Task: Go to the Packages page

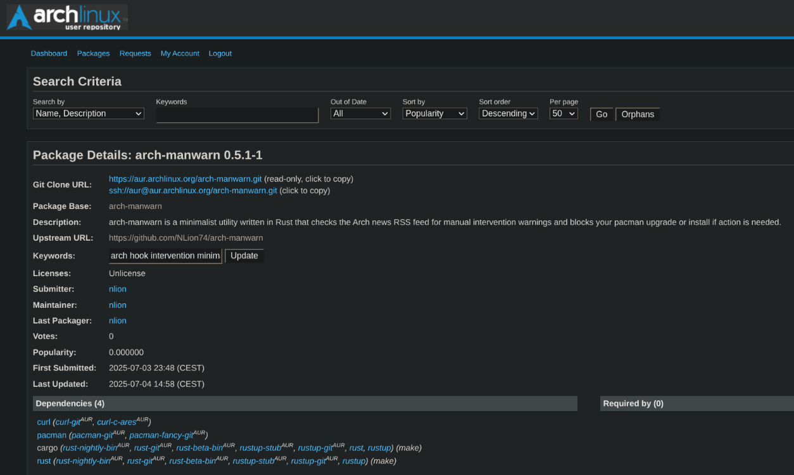Action: (x=93, y=54)
